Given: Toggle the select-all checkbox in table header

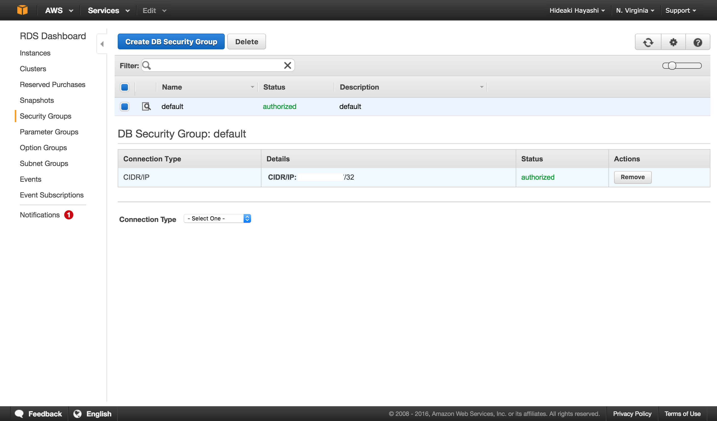Looking at the screenshot, I should point(125,87).
